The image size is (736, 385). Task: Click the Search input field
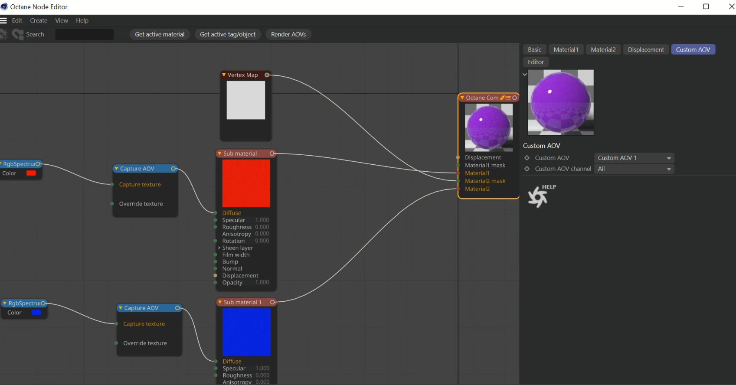(85, 34)
